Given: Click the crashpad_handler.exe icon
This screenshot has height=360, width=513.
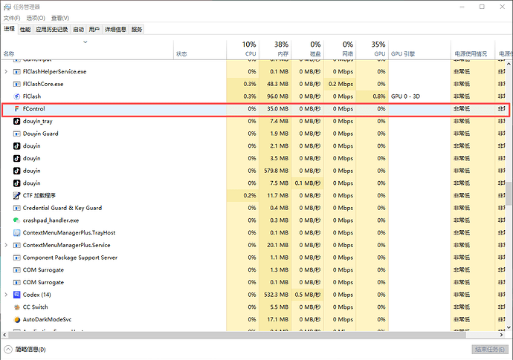Looking at the screenshot, I should (x=16, y=220).
